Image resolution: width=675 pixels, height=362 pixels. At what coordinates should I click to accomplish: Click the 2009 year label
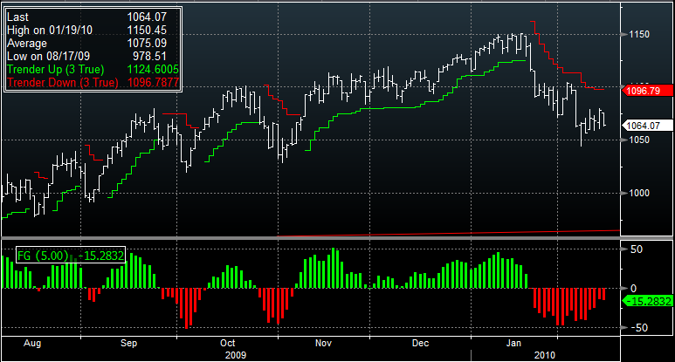point(236,355)
